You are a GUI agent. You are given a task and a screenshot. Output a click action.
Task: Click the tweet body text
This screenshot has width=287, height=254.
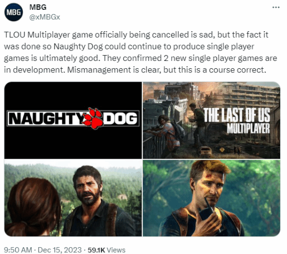tap(140, 52)
